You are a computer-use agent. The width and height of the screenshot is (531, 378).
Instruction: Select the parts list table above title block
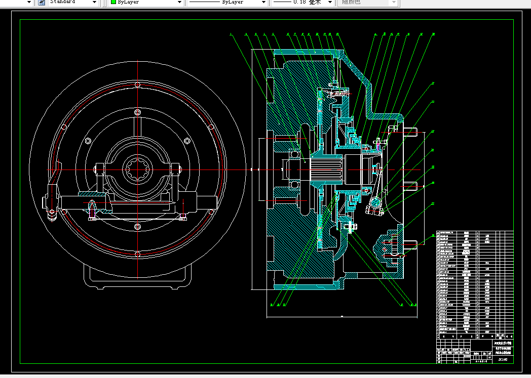click(475, 285)
